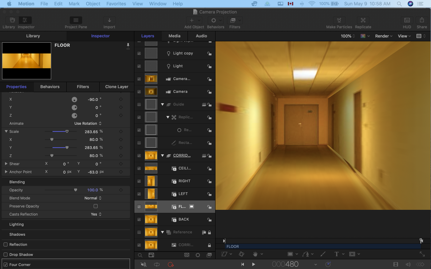431x269 pixels.
Task: Toggle full screen player icon
Action: 422,254
